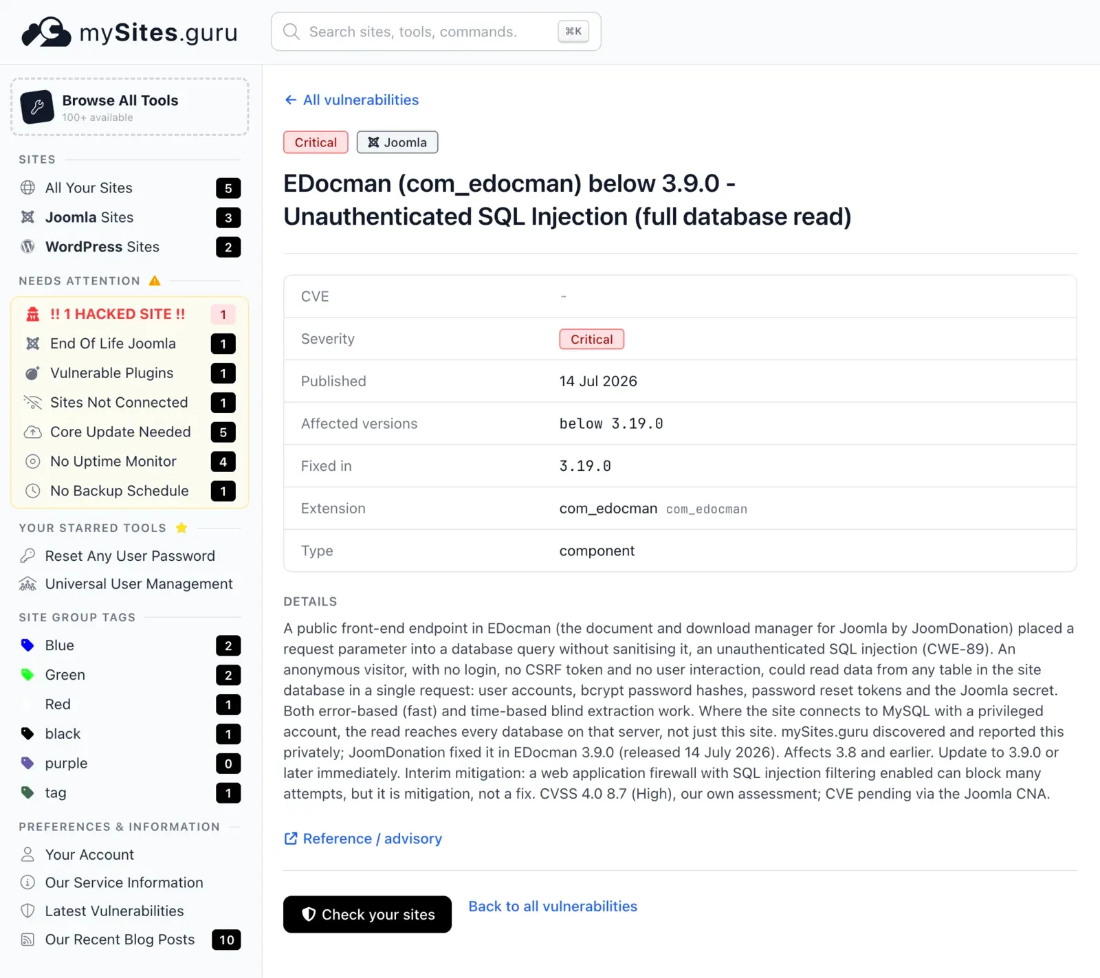Image resolution: width=1100 pixels, height=978 pixels.
Task: Click the info icon beside Our Service Information
Action: tap(27, 882)
